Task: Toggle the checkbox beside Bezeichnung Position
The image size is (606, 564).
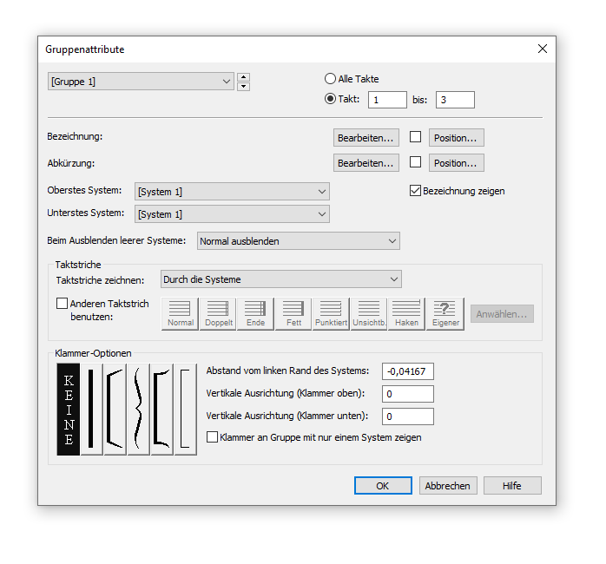Action: 416,137
